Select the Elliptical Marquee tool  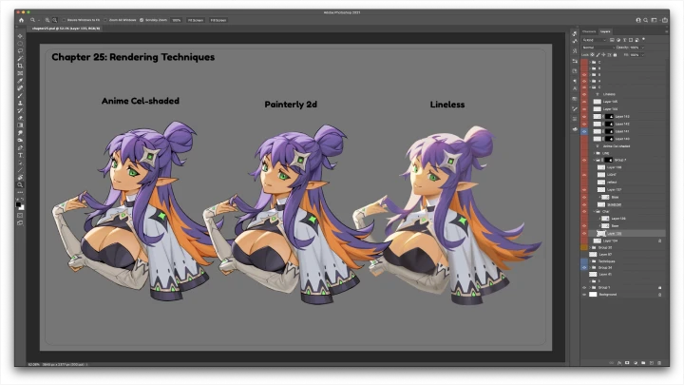coord(20,44)
